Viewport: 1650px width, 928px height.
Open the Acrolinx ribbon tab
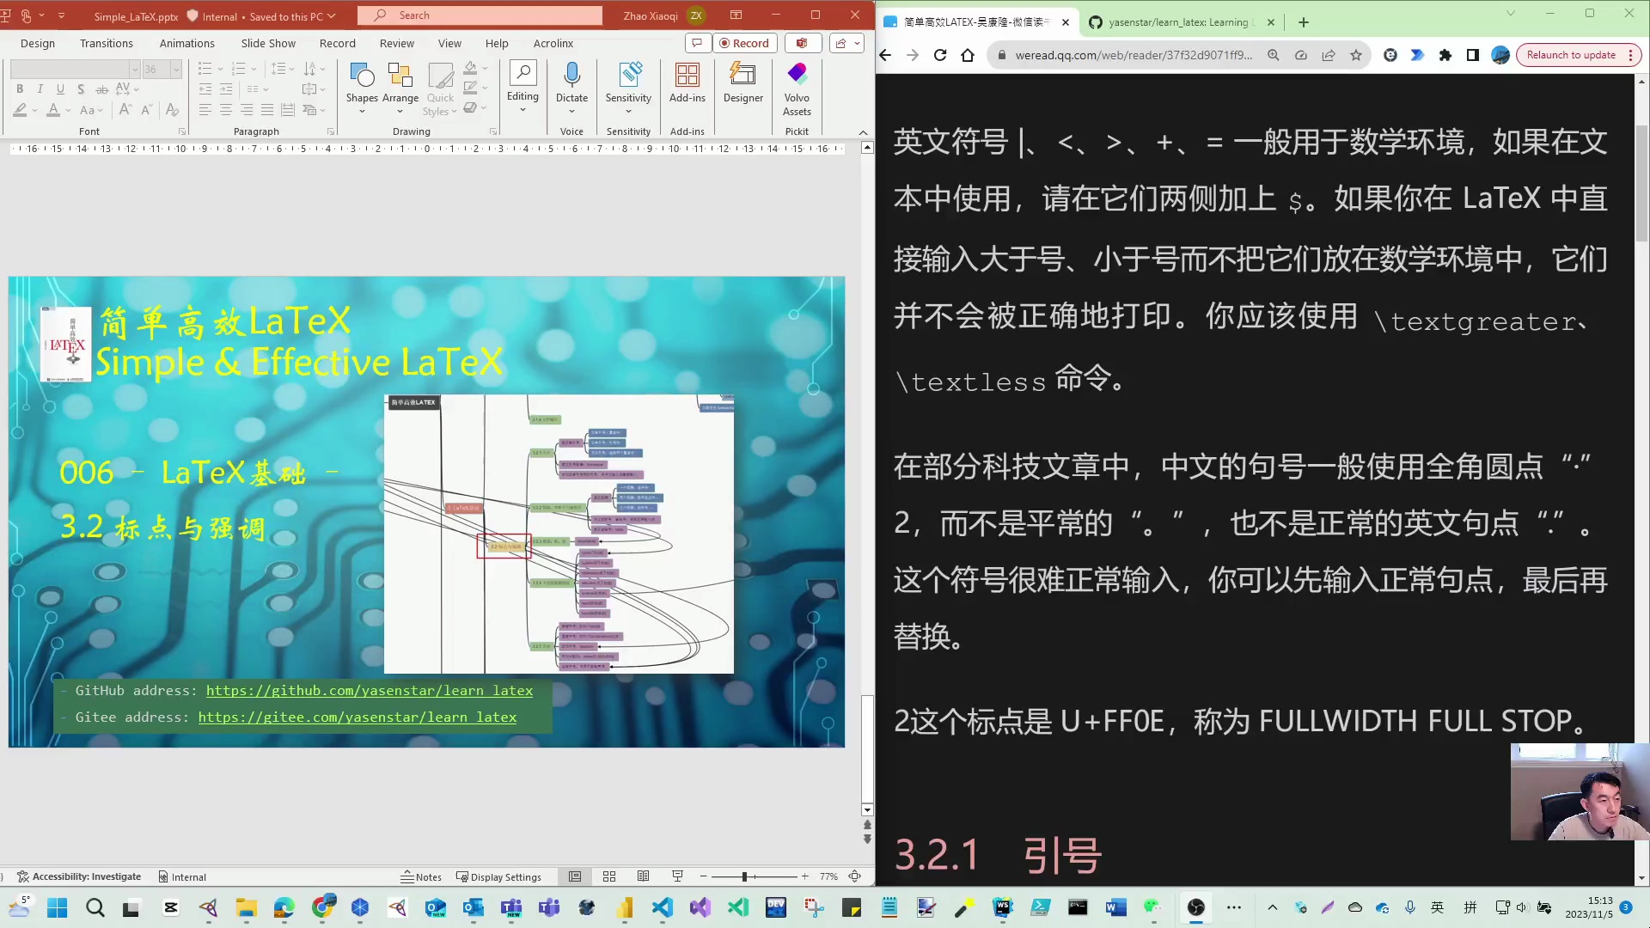pyautogui.click(x=553, y=43)
